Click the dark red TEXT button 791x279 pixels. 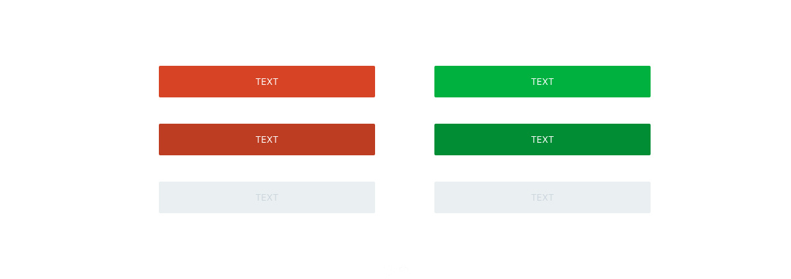(x=267, y=139)
